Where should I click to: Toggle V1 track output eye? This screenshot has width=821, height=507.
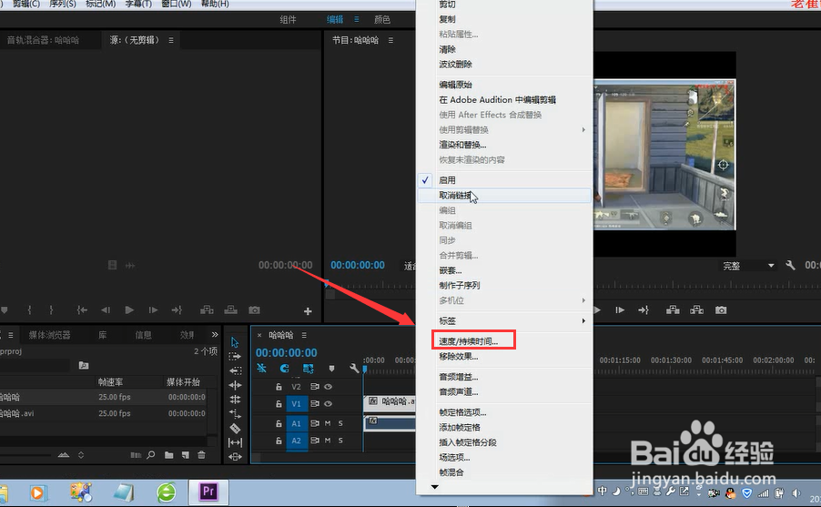click(x=329, y=404)
